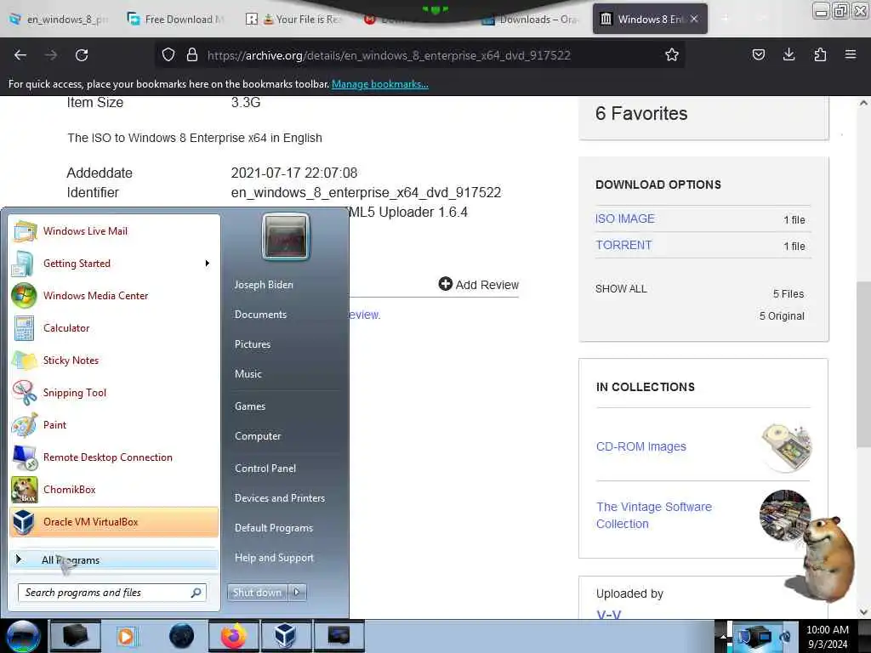Open Oracle VM VirtualBox
Screen dimensions: 871x653
pos(114,521)
